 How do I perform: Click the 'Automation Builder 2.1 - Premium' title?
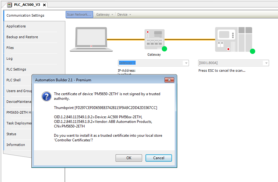coord(63,80)
